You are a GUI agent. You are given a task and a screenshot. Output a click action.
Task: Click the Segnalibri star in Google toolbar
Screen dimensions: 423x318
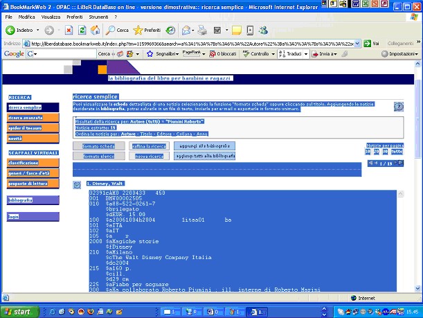pos(150,54)
